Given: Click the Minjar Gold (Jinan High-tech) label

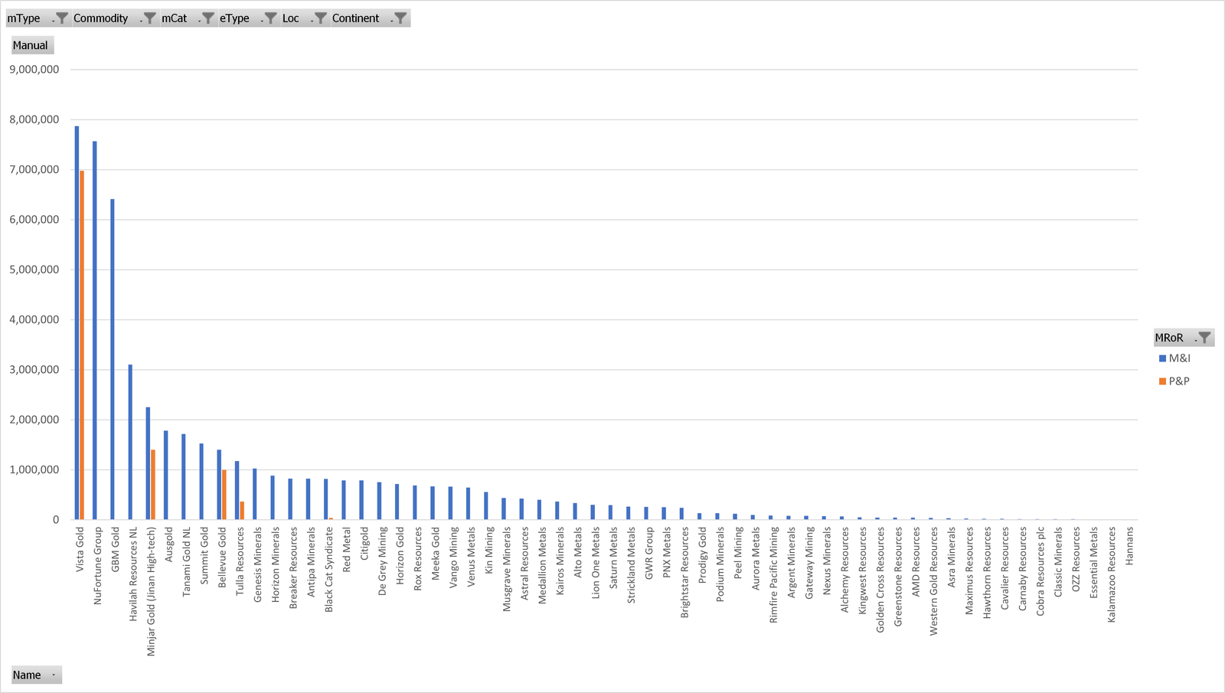Looking at the screenshot, I should [152, 591].
